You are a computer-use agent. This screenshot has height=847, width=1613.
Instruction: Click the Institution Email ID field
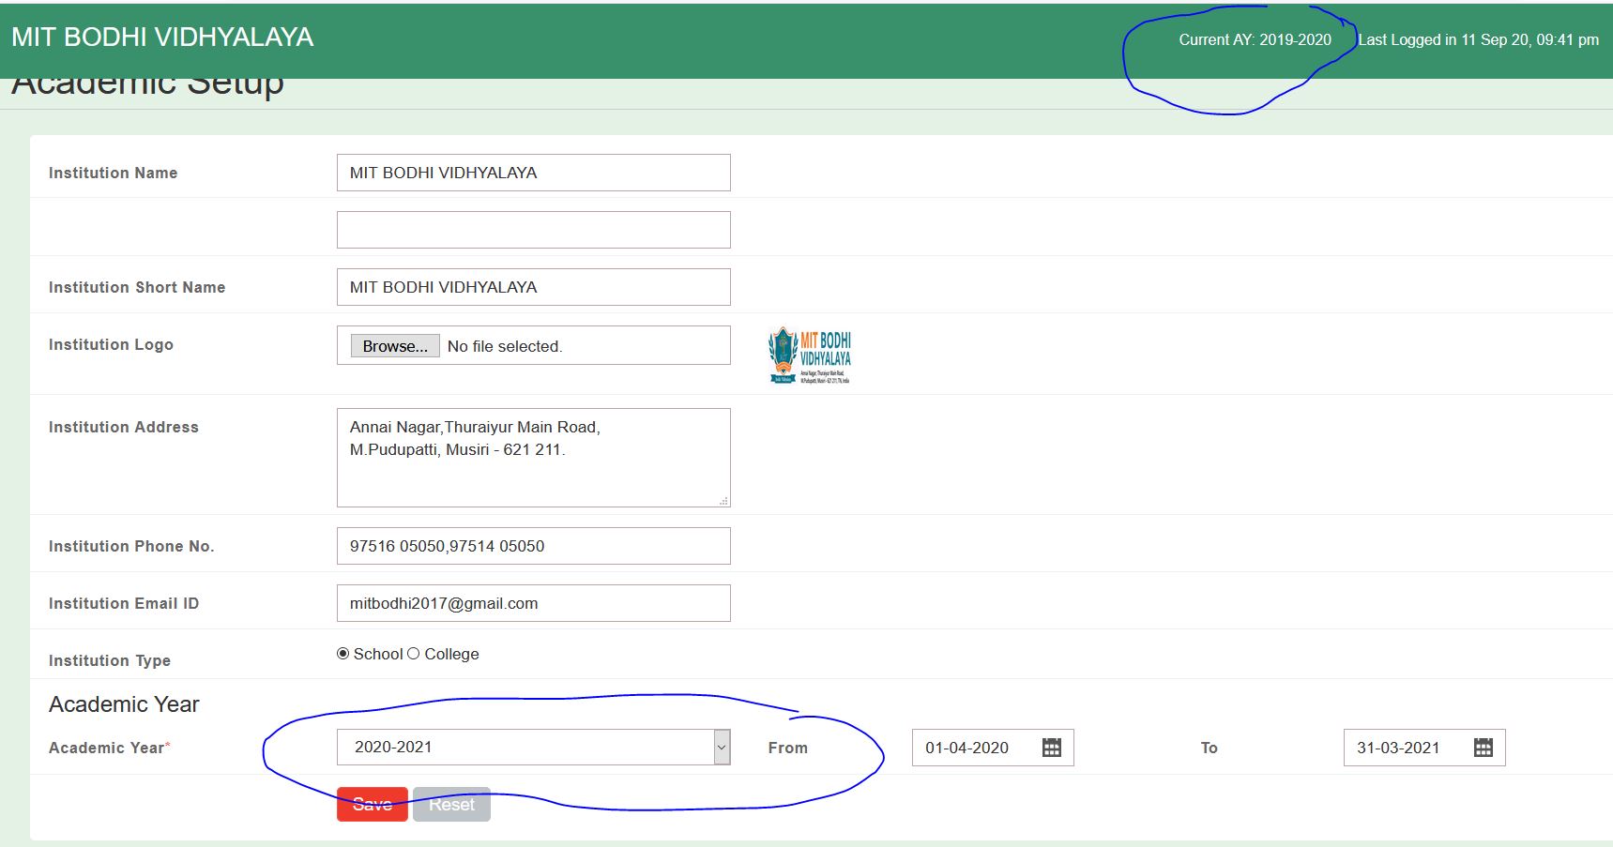533,603
